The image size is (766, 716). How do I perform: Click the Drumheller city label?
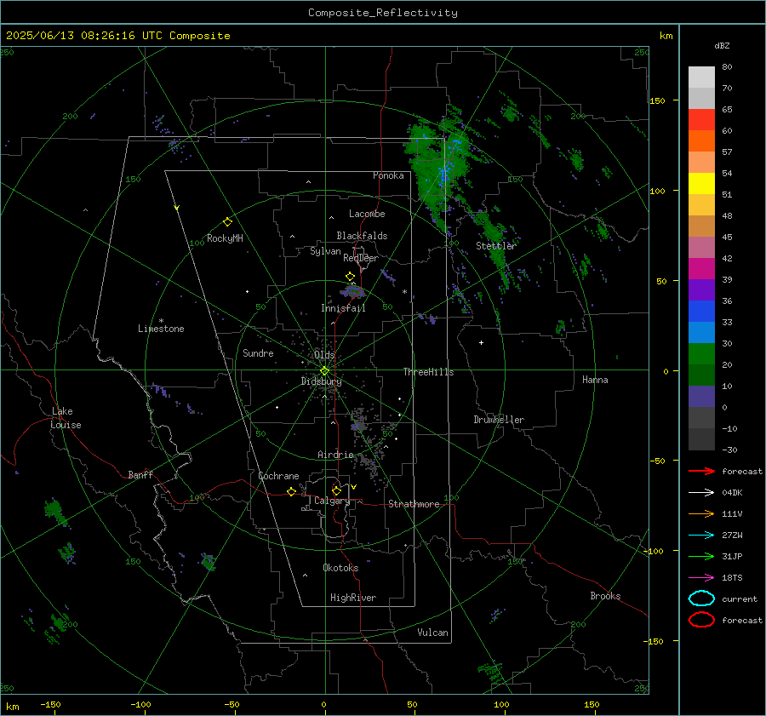coord(499,420)
